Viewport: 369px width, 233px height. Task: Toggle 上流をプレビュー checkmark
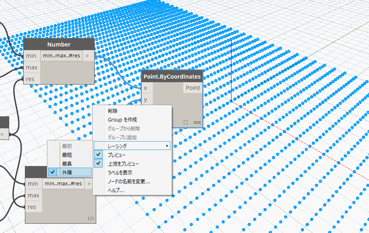tap(98, 163)
